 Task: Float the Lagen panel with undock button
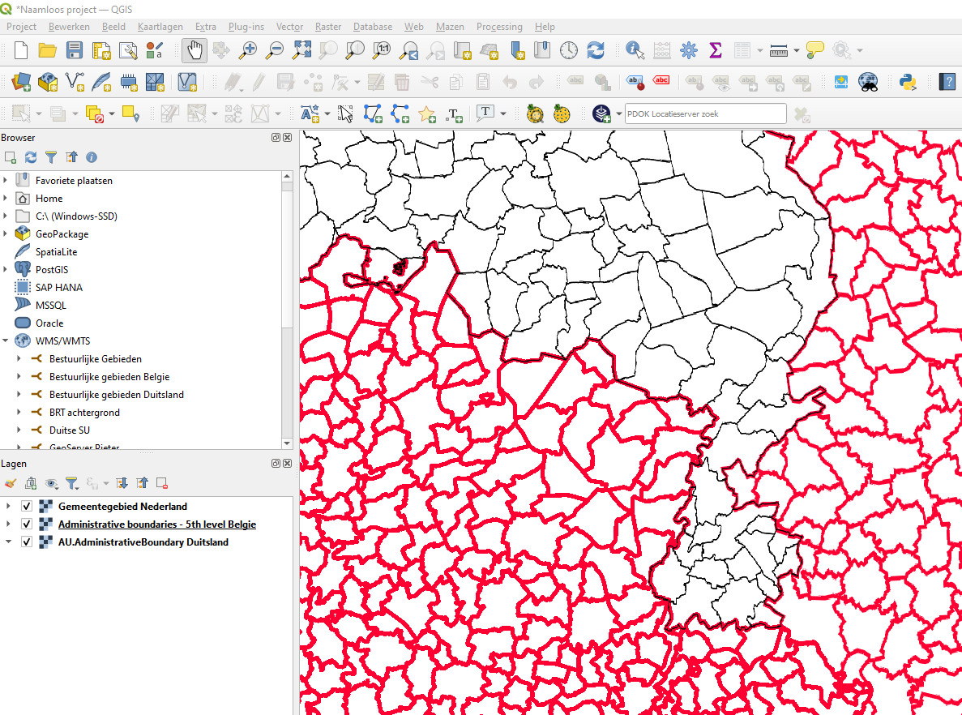[276, 464]
